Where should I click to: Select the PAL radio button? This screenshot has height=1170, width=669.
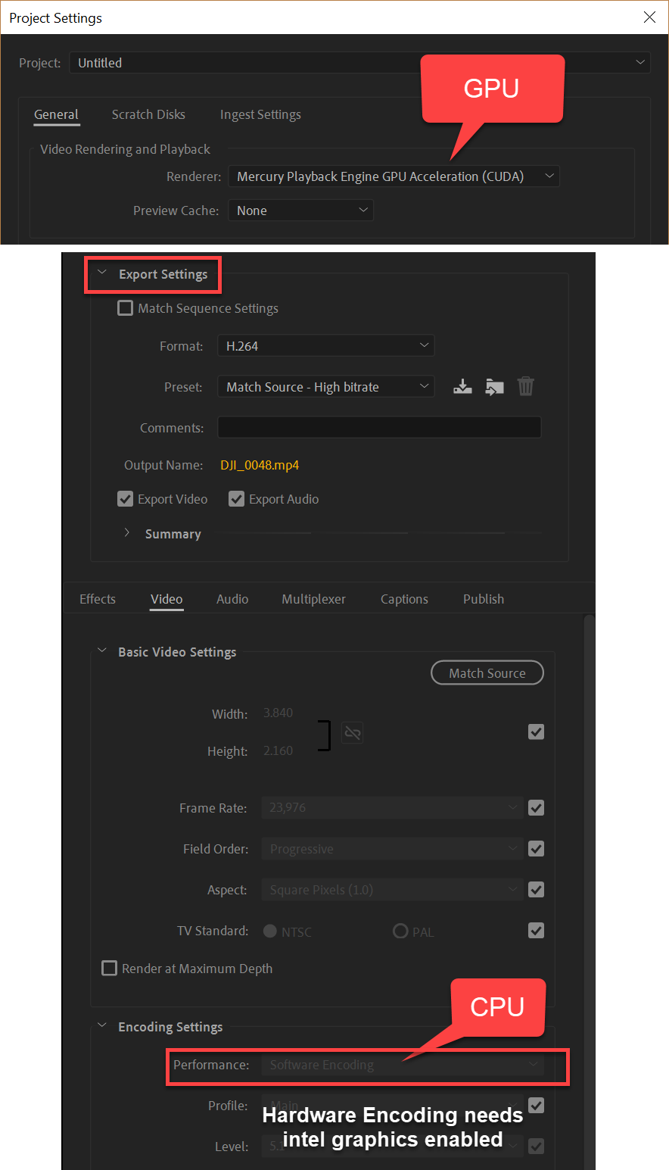tap(400, 931)
